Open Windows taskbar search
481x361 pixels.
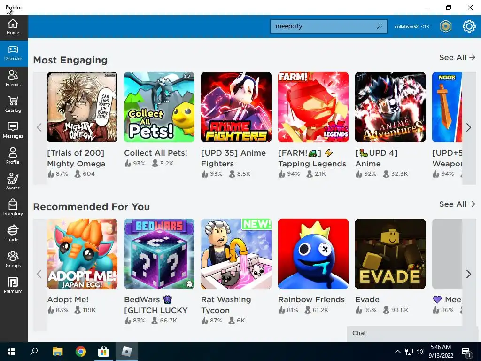pos(34,352)
